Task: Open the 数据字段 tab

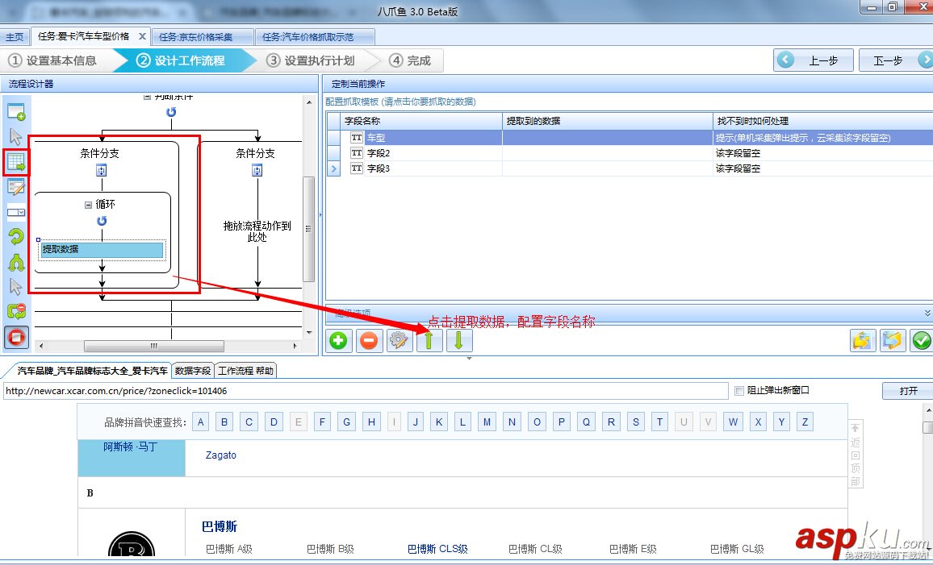Action: (x=193, y=371)
